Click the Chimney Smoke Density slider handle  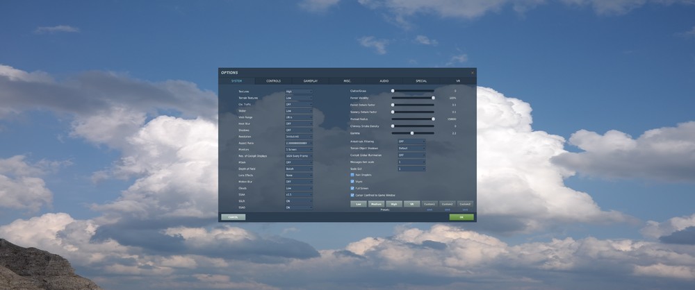pos(393,126)
